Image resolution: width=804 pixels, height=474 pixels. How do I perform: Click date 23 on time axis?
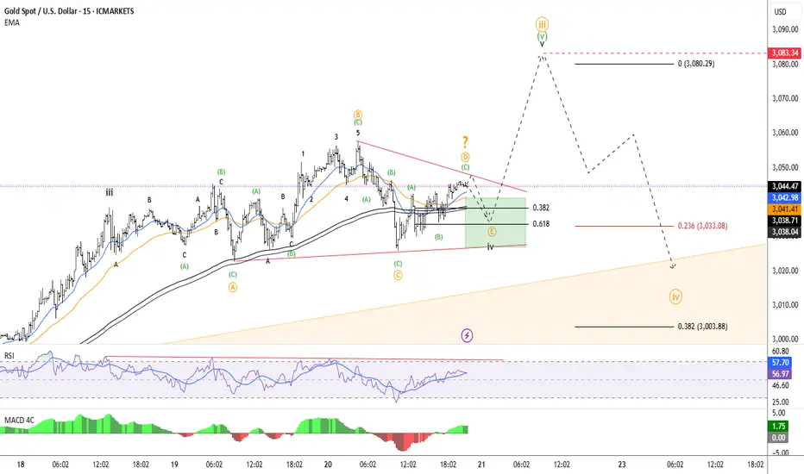point(621,465)
